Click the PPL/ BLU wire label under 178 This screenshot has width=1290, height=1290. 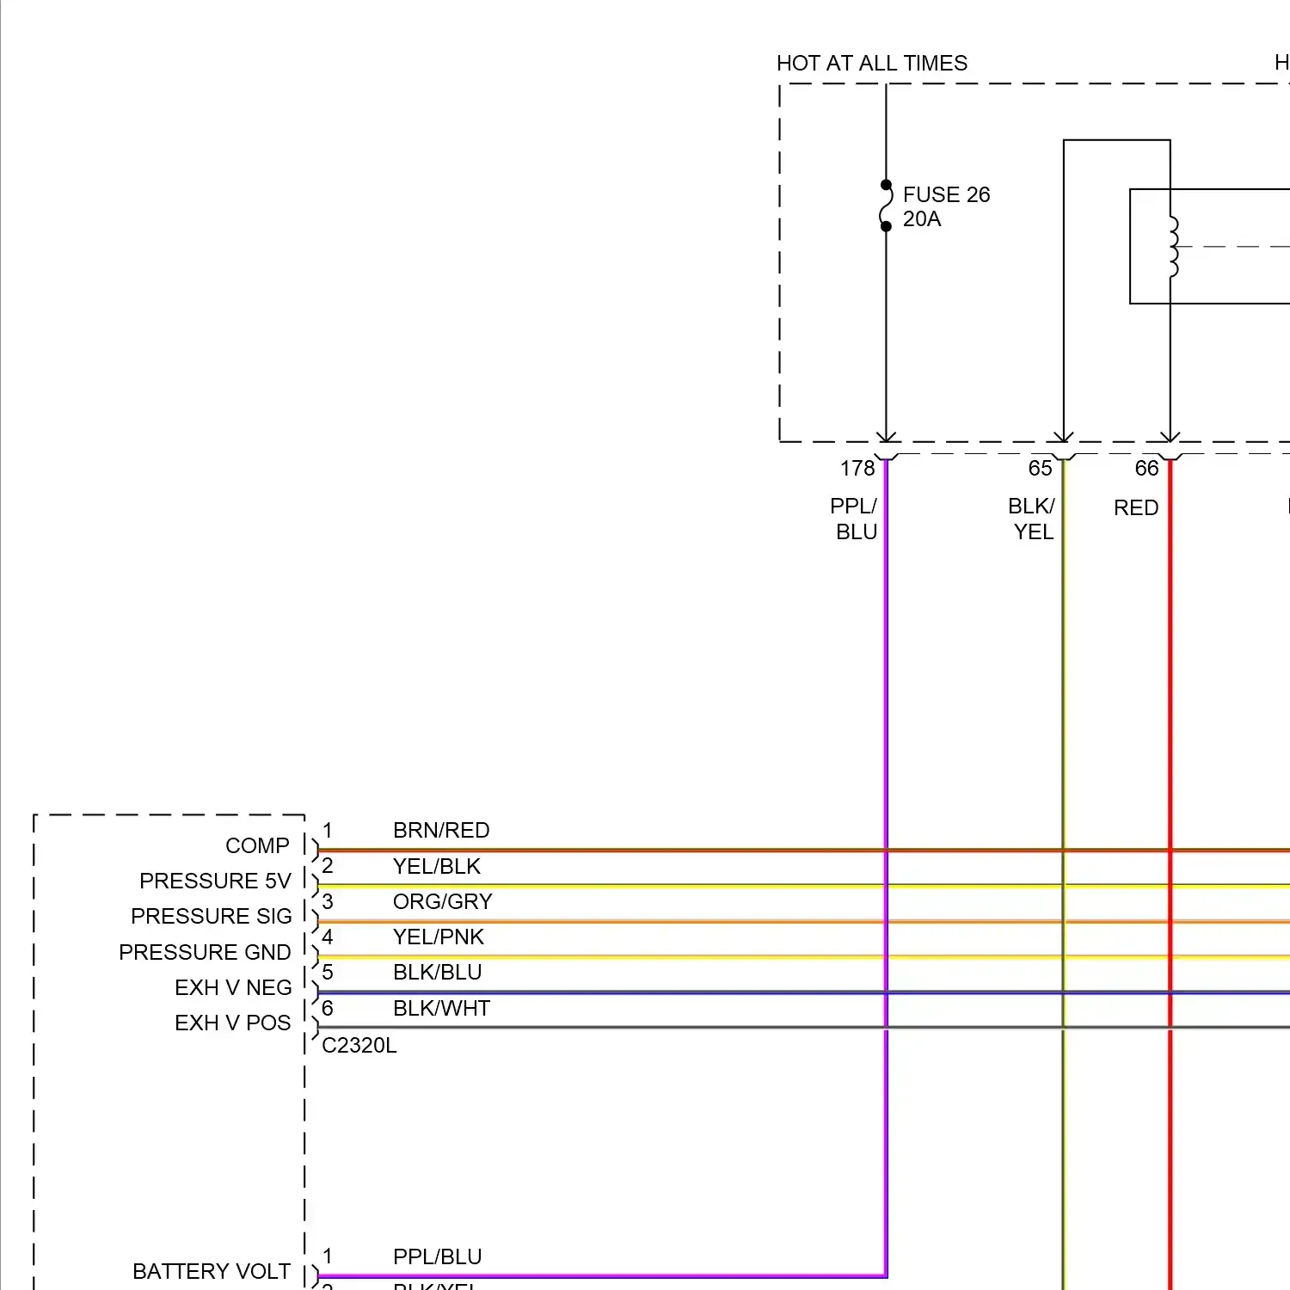point(854,519)
